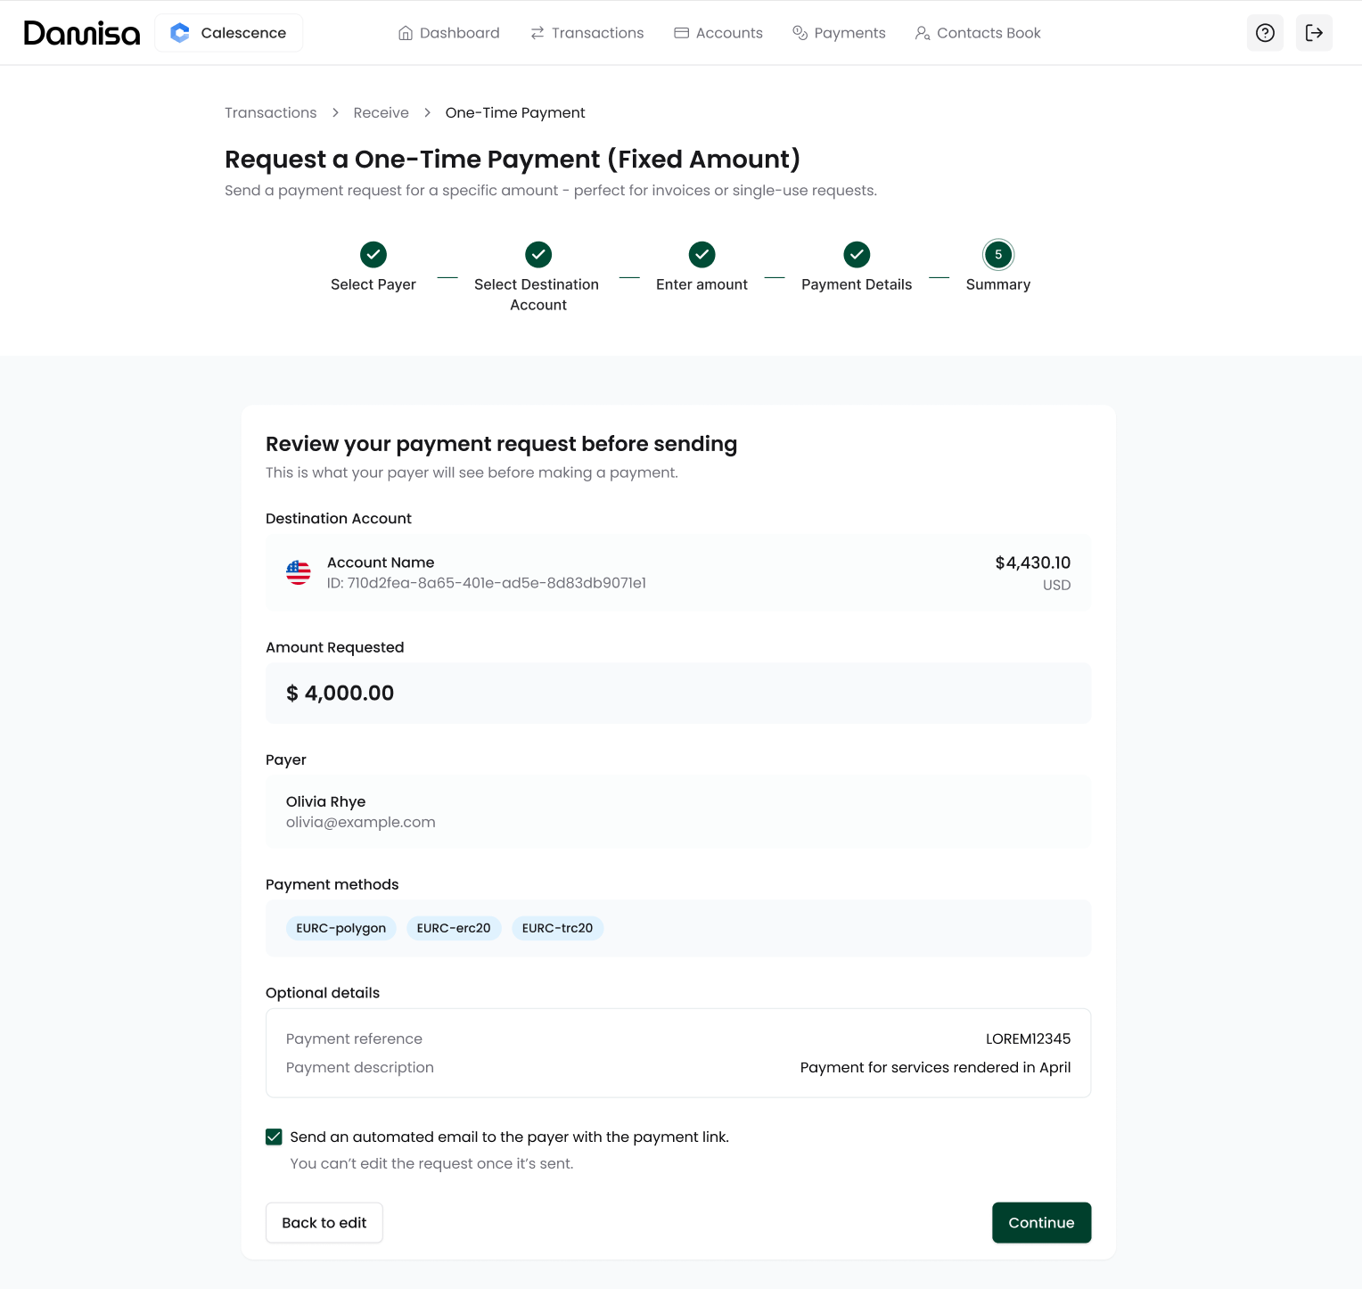Click the Back to edit button

point(324,1222)
